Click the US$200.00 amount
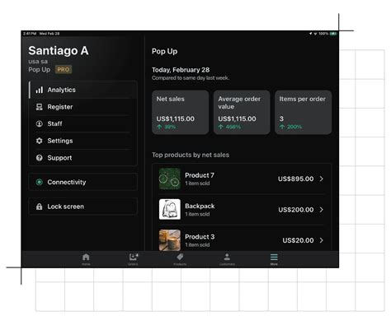This screenshot has height=325, width=391. point(296,210)
